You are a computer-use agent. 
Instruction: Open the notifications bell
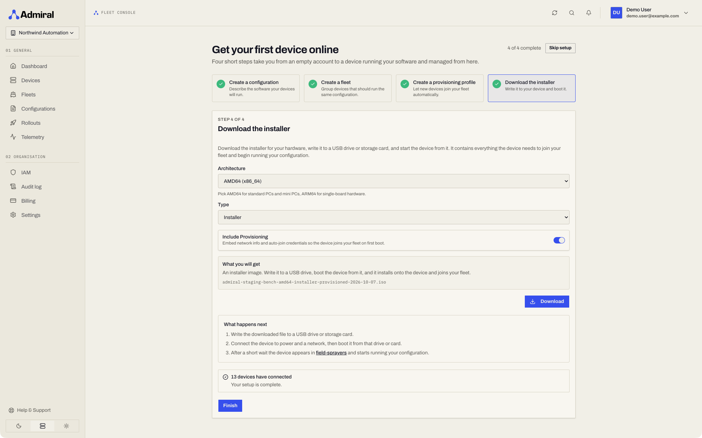[589, 13]
